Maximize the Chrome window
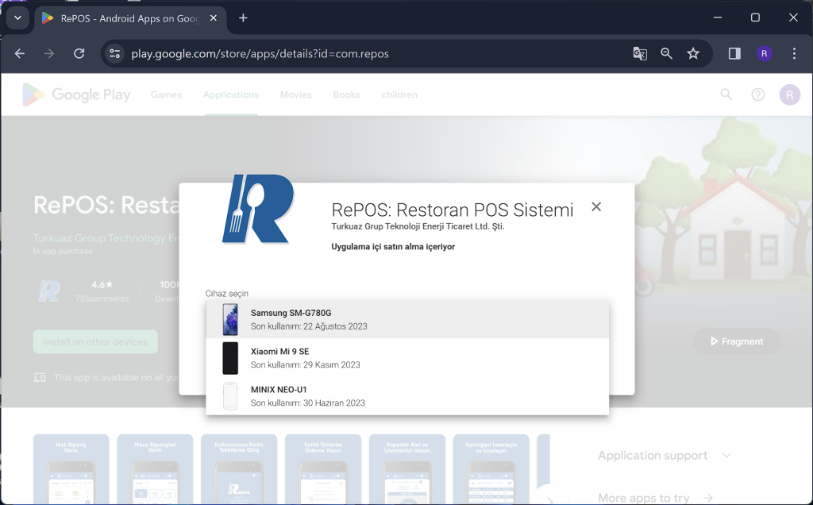 [756, 17]
